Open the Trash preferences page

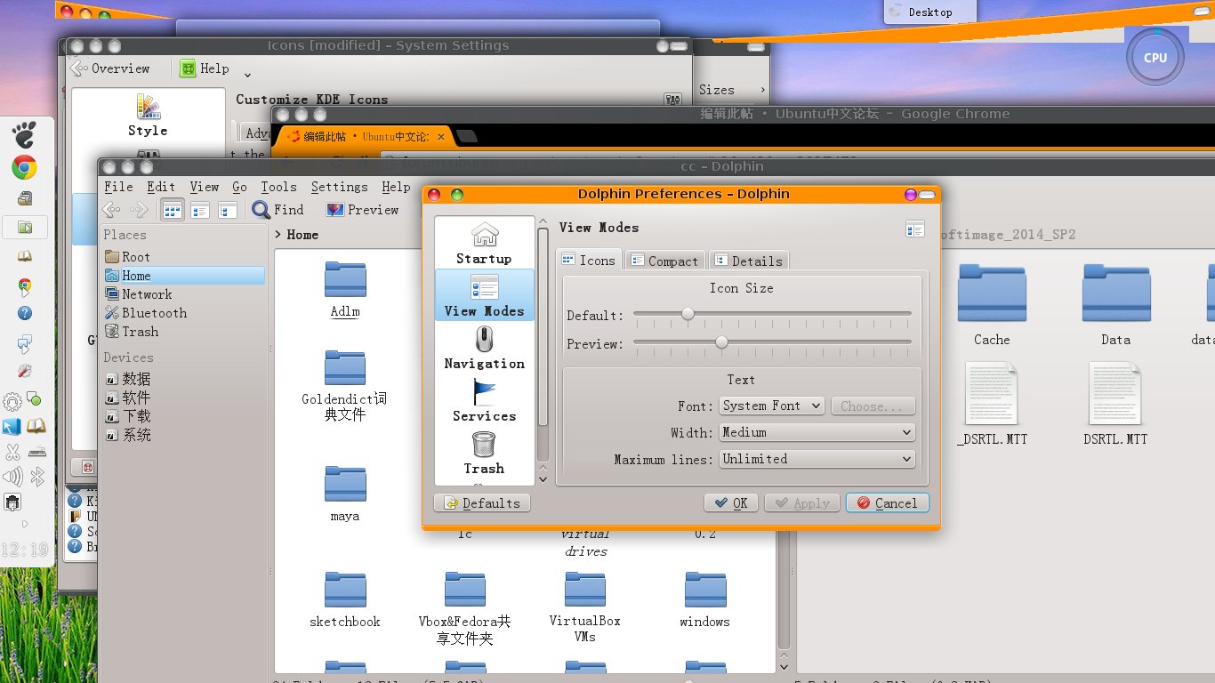(485, 453)
